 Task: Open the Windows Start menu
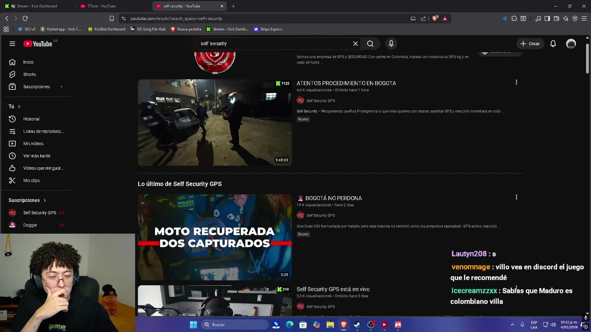pyautogui.click(x=193, y=325)
